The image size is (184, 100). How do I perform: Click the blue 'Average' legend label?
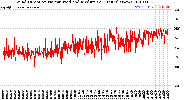pyautogui.click(x=142, y=7)
